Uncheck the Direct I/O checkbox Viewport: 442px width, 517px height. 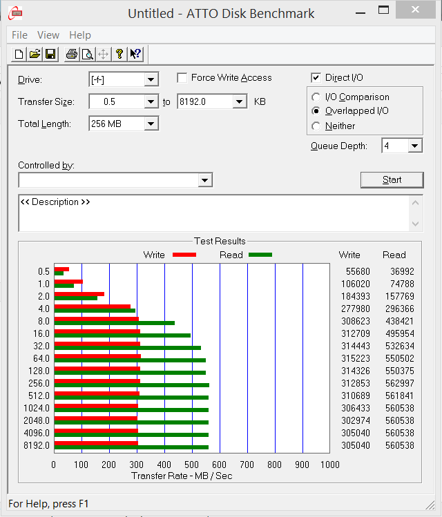click(x=316, y=78)
